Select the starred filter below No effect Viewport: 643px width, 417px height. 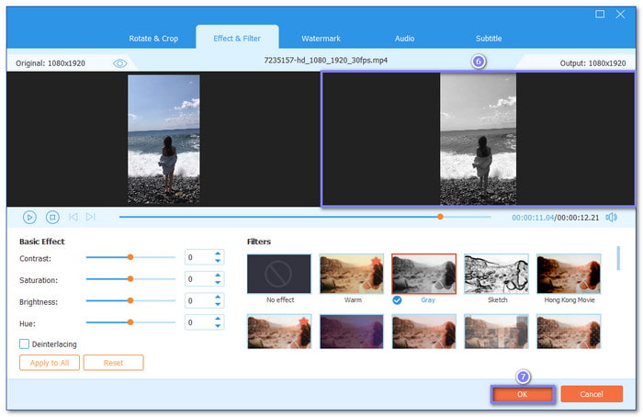pos(279,332)
